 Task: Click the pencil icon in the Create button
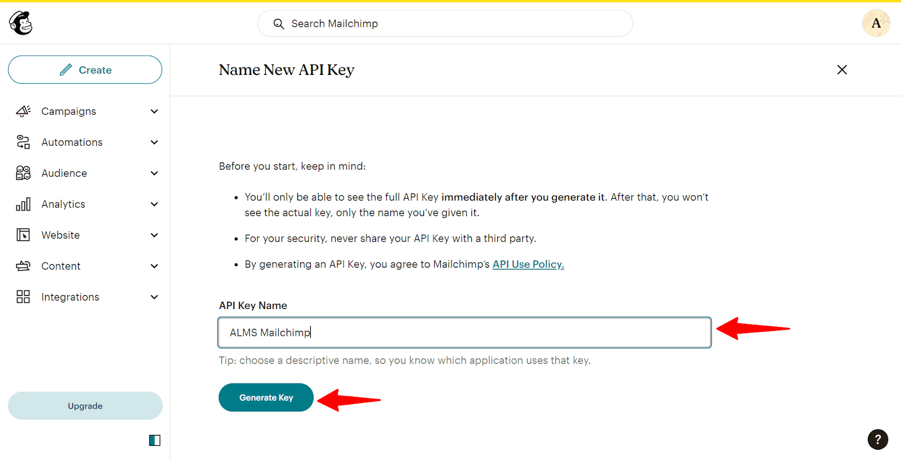tap(66, 70)
